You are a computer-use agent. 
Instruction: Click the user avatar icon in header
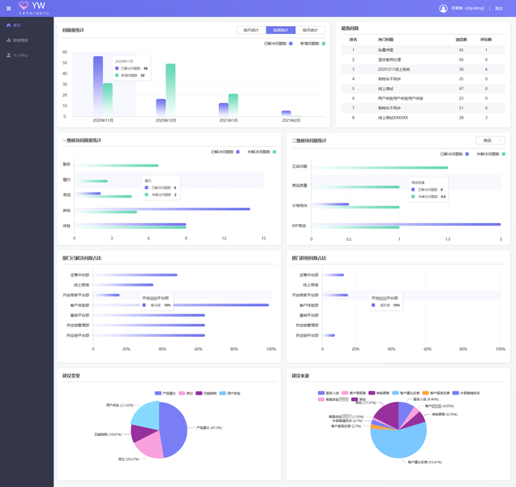pos(443,8)
